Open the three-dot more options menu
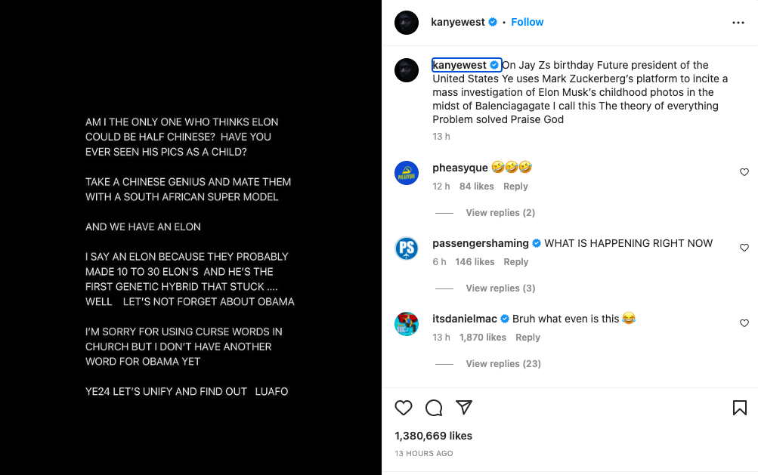The height and width of the screenshot is (475, 758). (x=738, y=23)
